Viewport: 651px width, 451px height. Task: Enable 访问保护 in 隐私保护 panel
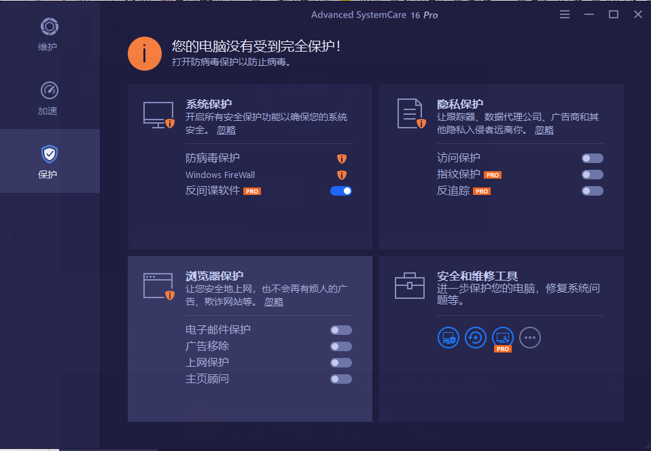[x=592, y=158]
